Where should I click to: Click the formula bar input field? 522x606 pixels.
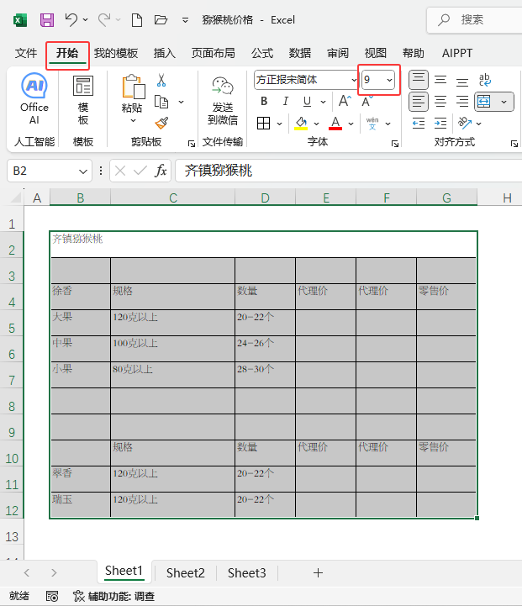pos(348,171)
